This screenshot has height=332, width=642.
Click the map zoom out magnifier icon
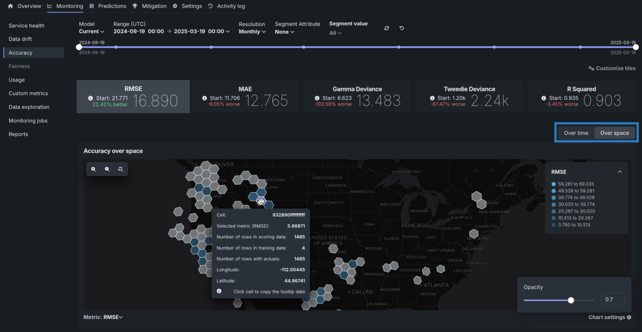point(107,169)
